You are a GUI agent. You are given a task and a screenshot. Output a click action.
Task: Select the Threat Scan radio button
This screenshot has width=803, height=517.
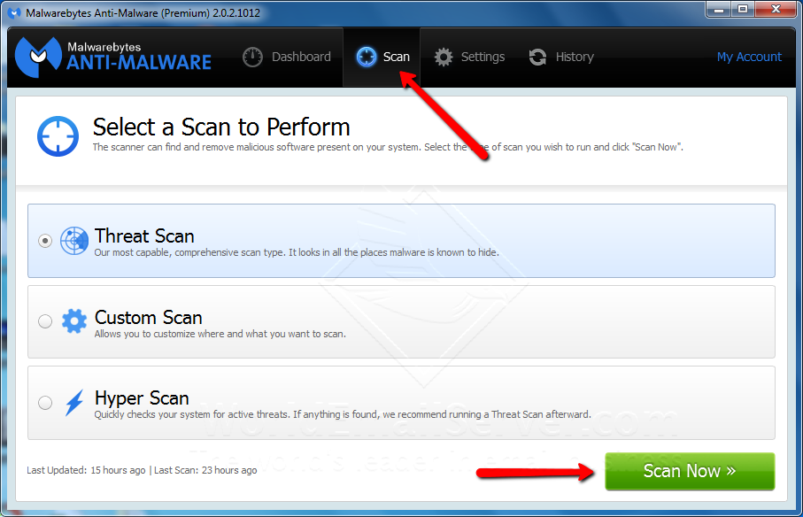click(45, 241)
